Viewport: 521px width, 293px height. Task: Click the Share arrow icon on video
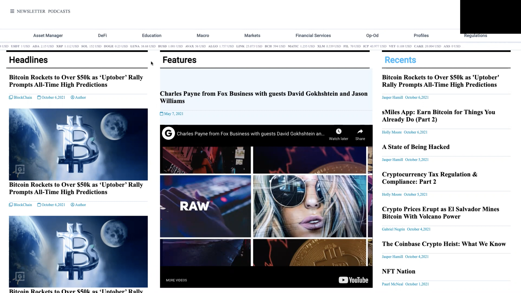point(360,131)
